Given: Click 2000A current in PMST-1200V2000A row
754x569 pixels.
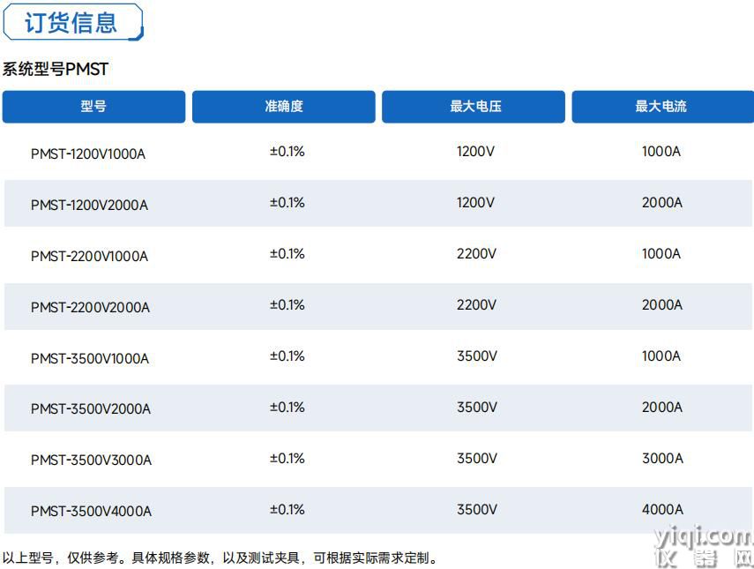Looking at the screenshot, I should [x=662, y=203].
